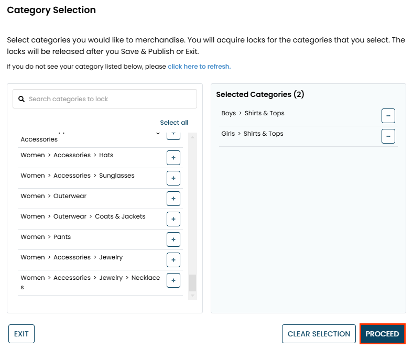Remove Boys > Shirts & Tops selection
413x349 pixels.
click(x=388, y=116)
